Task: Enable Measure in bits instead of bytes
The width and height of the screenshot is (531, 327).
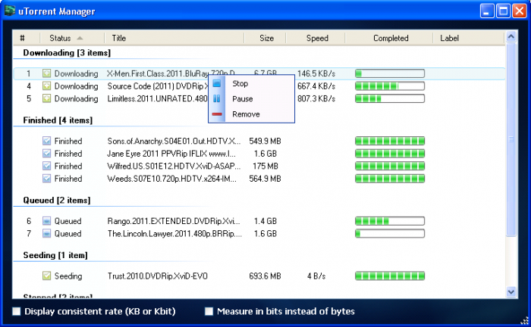Action: (209, 311)
